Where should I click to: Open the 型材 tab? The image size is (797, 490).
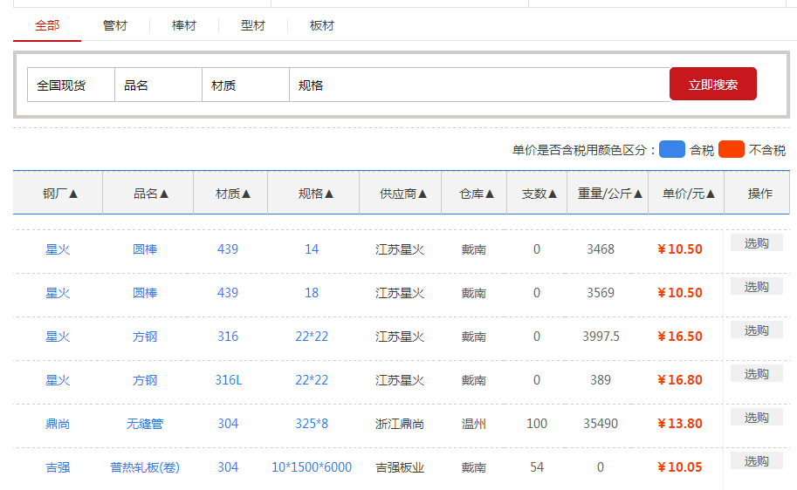[x=253, y=25]
